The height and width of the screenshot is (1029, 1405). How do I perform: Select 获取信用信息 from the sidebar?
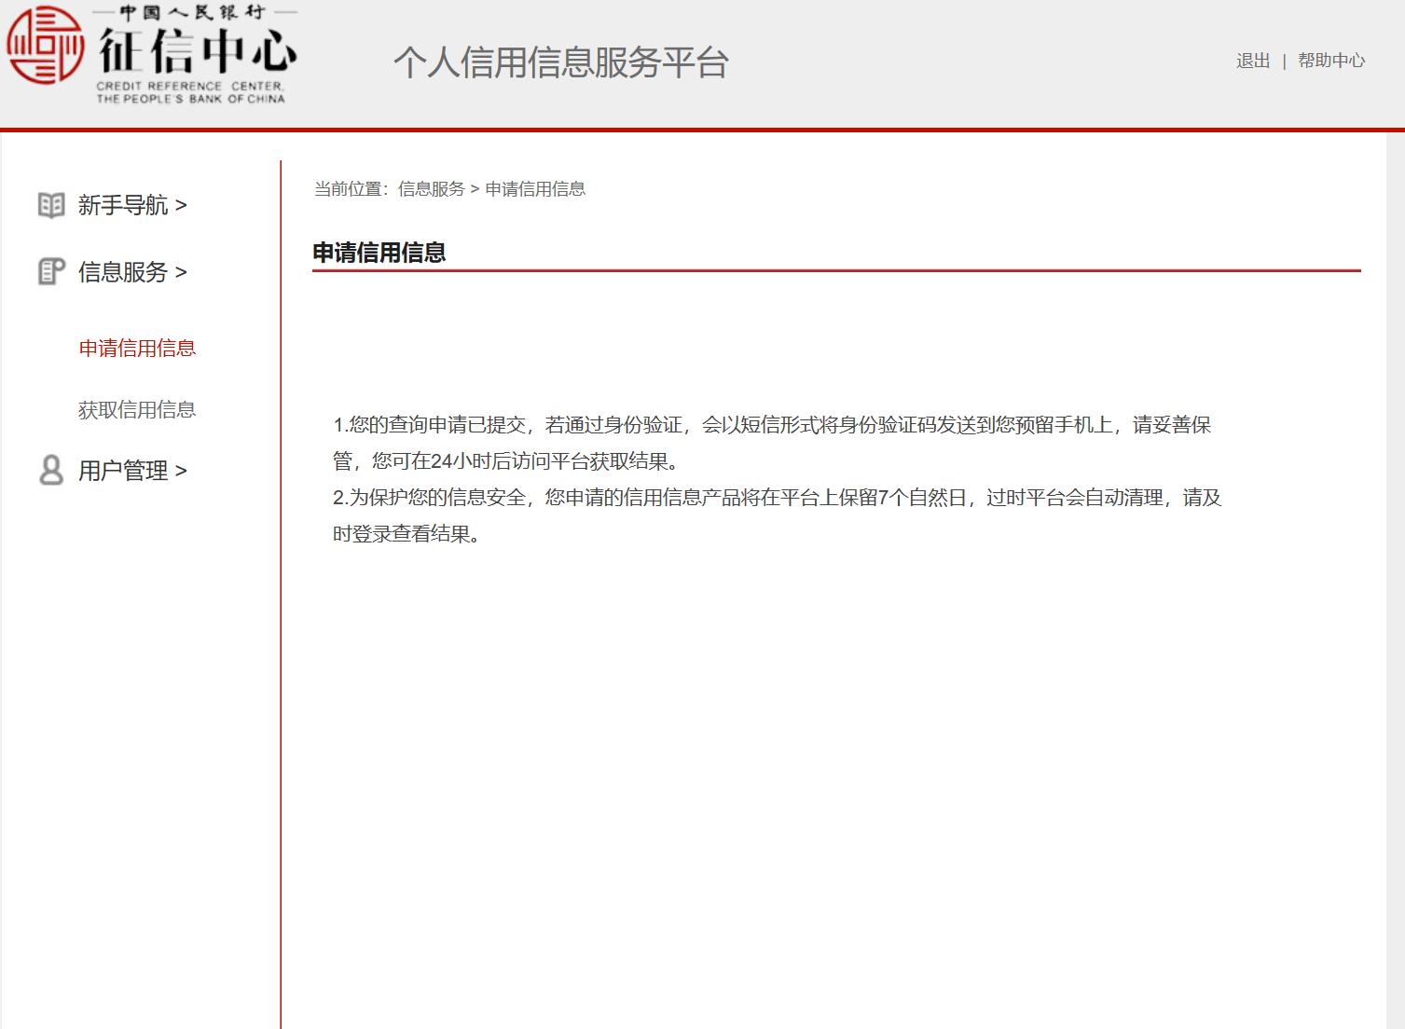tap(136, 409)
